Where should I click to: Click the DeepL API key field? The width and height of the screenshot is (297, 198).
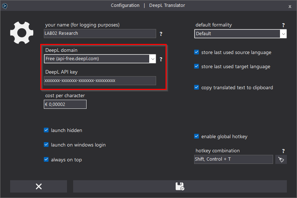100,81
